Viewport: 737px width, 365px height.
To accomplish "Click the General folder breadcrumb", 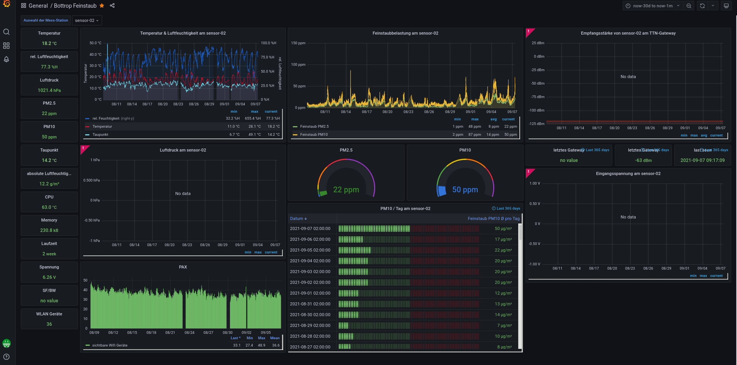I will tap(38, 6).
